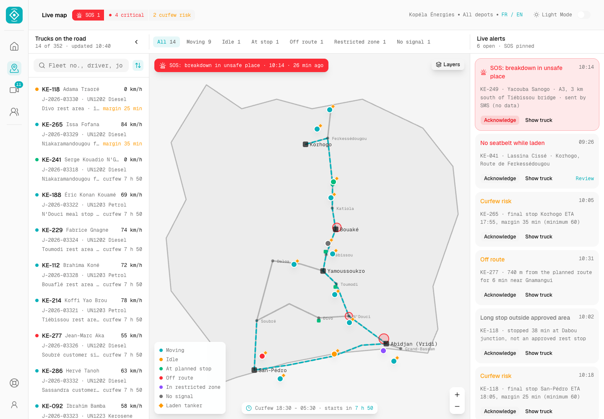Select truck KE-112 Brahima Koné row
This screenshot has height=419, width=604.
click(x=89, y=275)
